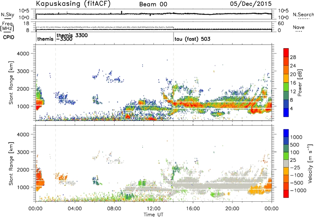
Task: Click the 28 label on power colorbar
Action: 293,57
